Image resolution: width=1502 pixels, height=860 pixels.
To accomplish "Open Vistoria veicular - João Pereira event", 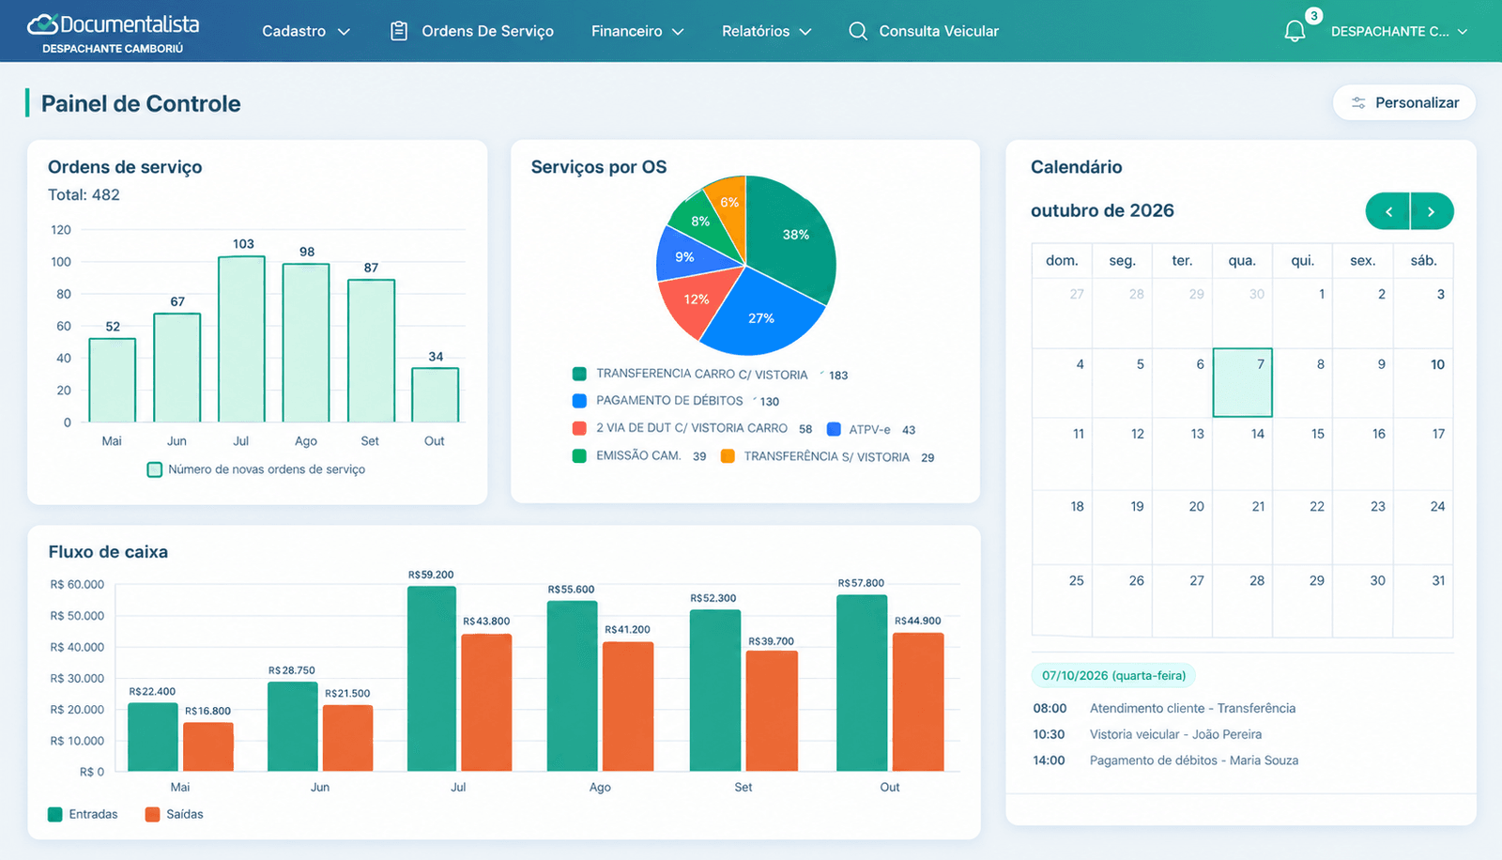I will coord(1175,734).
